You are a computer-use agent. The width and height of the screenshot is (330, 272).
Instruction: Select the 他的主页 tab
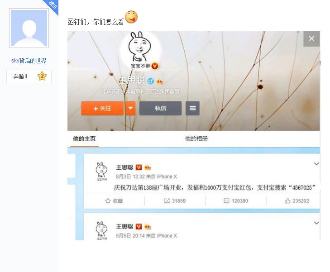tap(84, 138)
